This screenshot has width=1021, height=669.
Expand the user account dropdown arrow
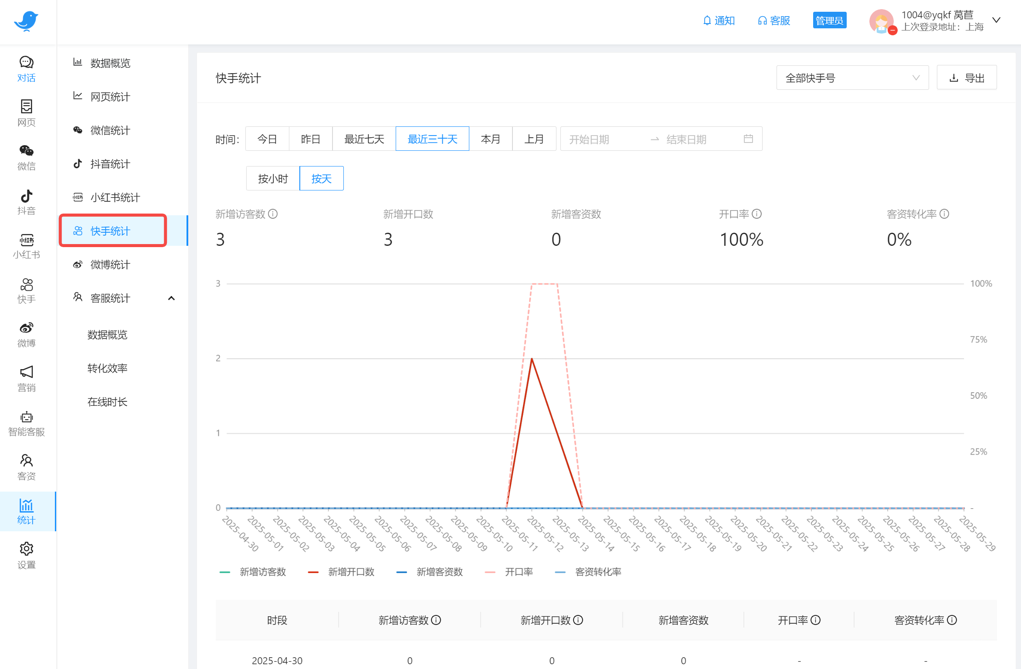point(996,20)
